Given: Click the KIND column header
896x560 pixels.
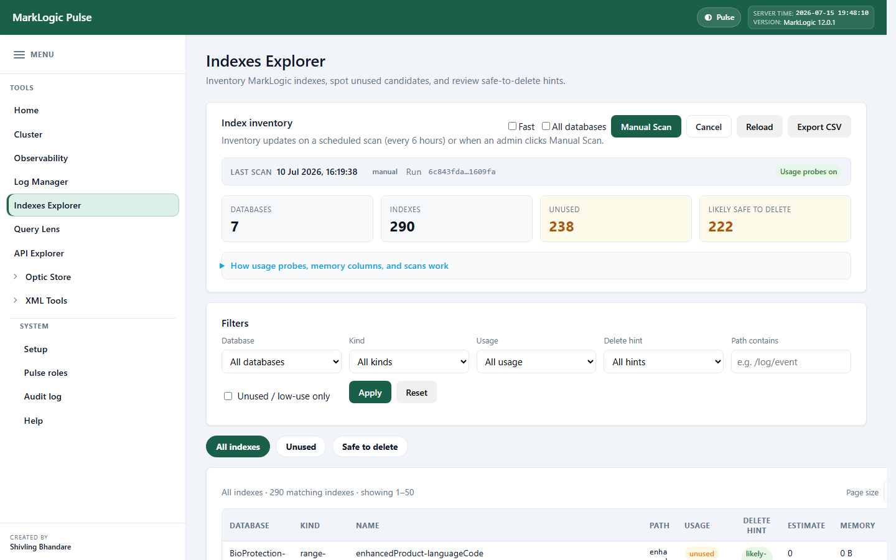Looking at the screenshot, I should tap(310, 526).
